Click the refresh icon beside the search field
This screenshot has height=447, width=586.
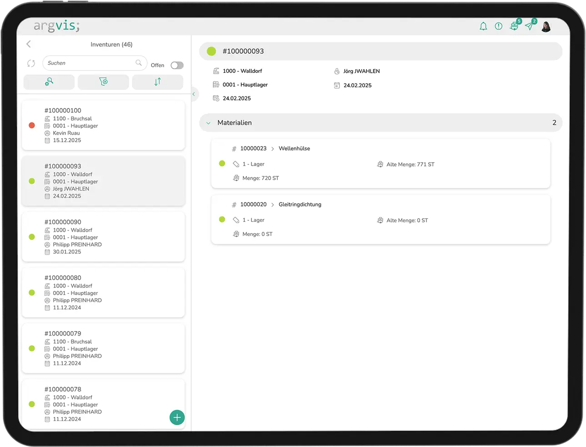[x=31, y=63]
